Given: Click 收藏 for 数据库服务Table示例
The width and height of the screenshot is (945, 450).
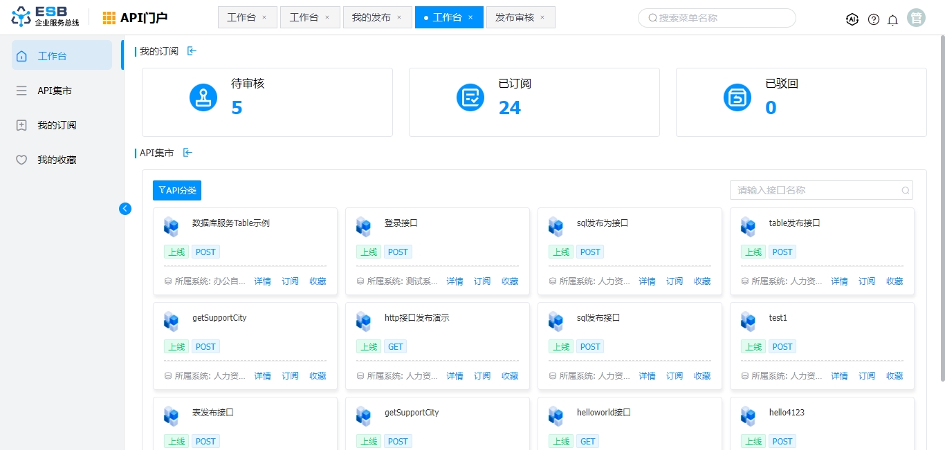Looking at the screenshot, I should point(318,281).
